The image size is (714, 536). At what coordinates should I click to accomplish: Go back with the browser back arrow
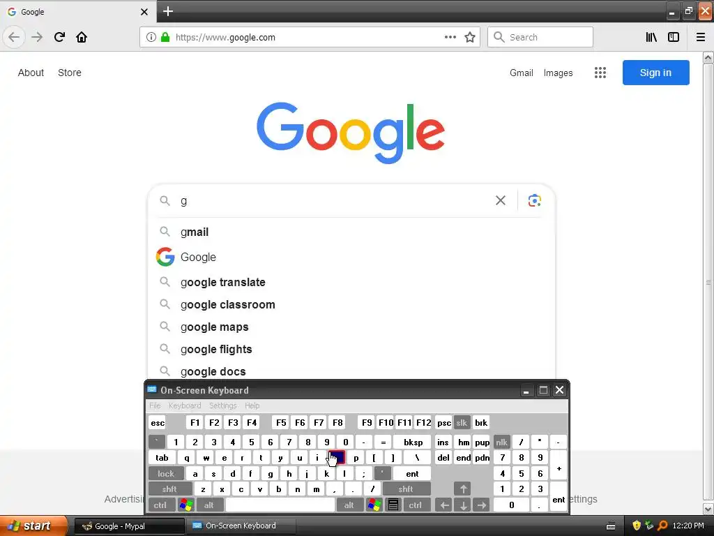pyautogui.click(x=14, y=37)
